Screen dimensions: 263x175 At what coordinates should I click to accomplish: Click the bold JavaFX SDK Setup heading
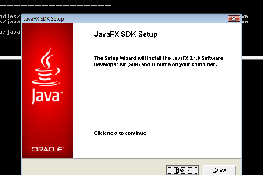pyautogui.click(x=126, y=34)
